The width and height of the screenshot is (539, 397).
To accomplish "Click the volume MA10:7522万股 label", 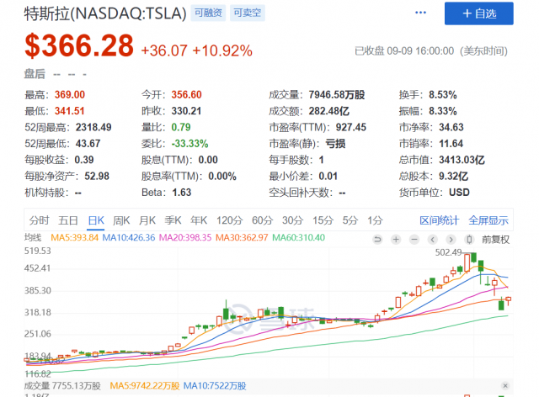I will [x=215, y=386].
